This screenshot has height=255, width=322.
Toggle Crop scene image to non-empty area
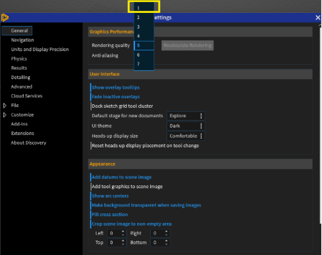(131, 224)
